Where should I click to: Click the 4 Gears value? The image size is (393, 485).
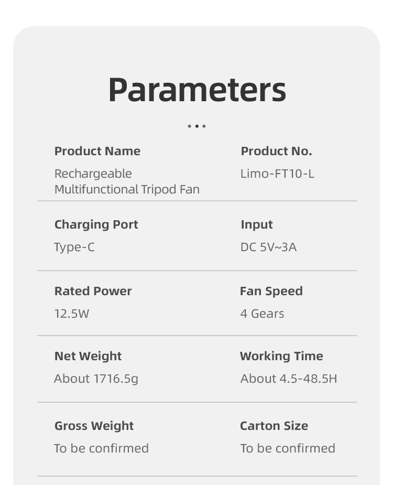(x=262, y=314)
